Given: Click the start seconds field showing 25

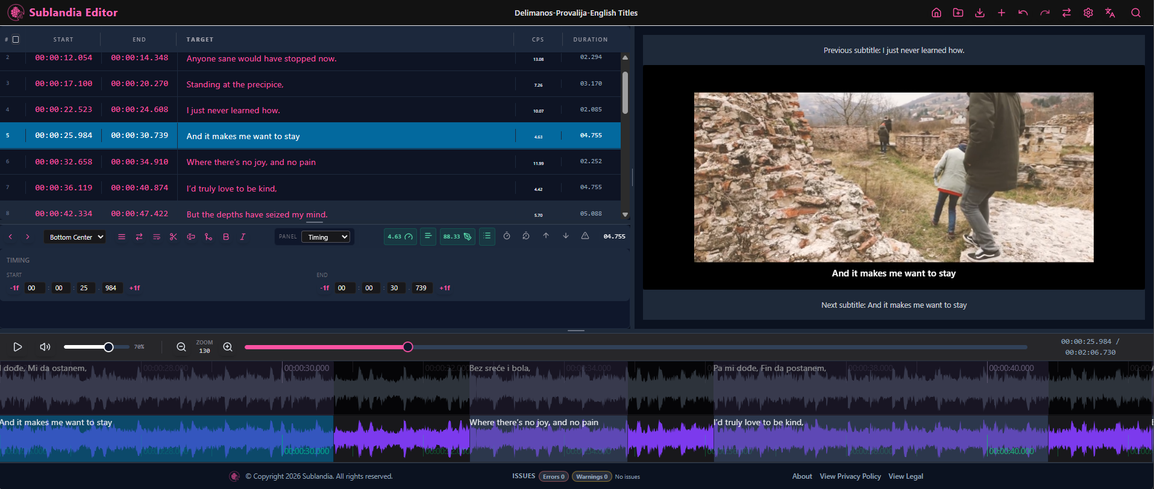Looking at the screenshot, I should click(86, 288).
